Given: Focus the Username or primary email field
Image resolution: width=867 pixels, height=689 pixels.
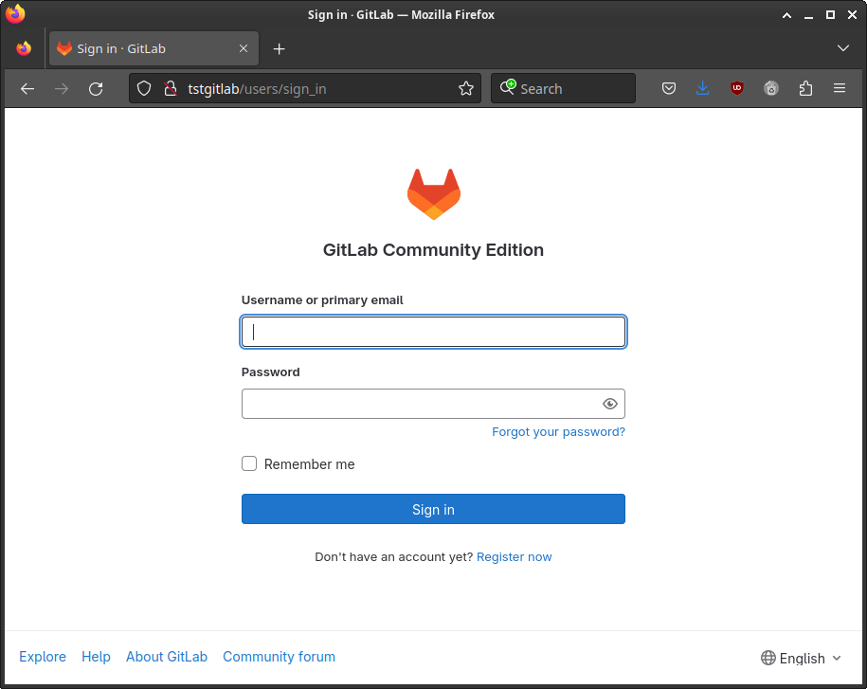Looking at the screenshot, I should click(433, 332).
